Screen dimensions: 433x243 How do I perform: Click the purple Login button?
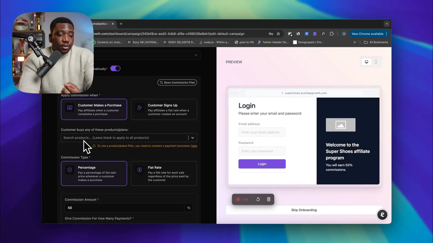(x=262, y=164)
